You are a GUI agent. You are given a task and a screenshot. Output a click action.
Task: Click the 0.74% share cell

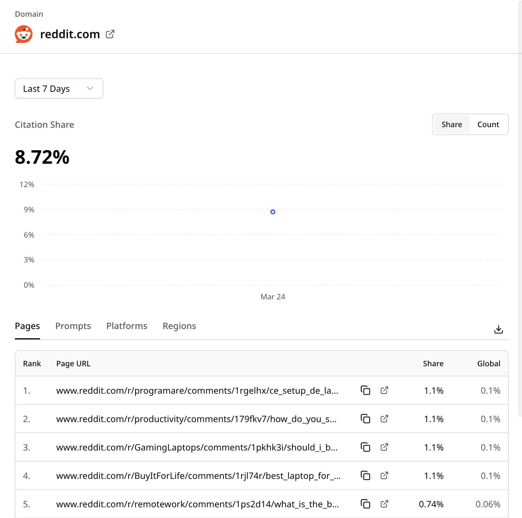(431, 504)
